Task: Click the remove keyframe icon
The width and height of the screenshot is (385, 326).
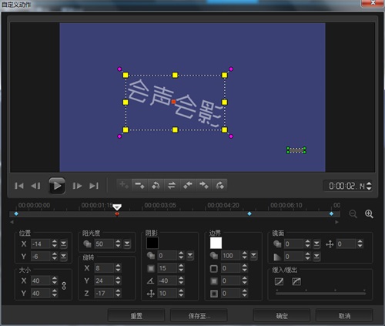Action: coord(140,185)
